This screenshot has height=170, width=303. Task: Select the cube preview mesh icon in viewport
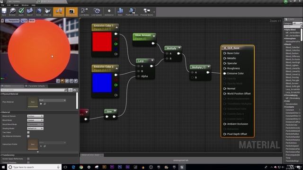click(x=71, y=81)
